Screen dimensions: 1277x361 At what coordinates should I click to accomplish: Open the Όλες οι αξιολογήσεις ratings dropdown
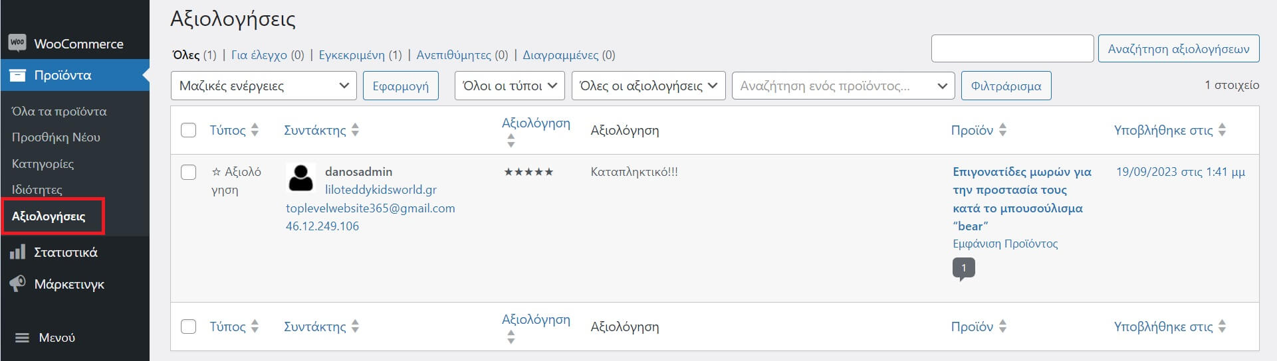coord(648,86)
